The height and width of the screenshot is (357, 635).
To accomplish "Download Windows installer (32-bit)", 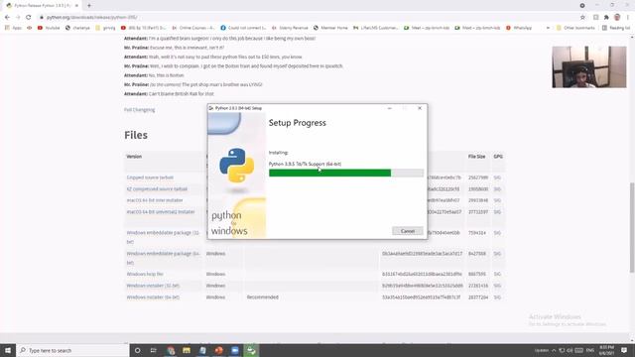I will tap(153, 286).
